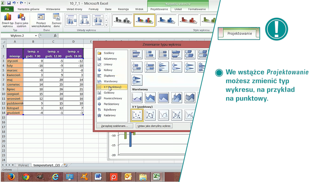
Task: Open the Name Box dropdown arrow
Action: pyautogui.click(x=36, y=36)
